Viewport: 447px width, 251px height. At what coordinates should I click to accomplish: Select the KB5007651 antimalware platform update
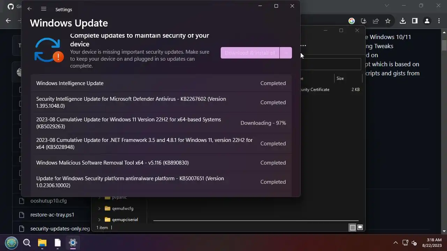(x=161, y=182)
